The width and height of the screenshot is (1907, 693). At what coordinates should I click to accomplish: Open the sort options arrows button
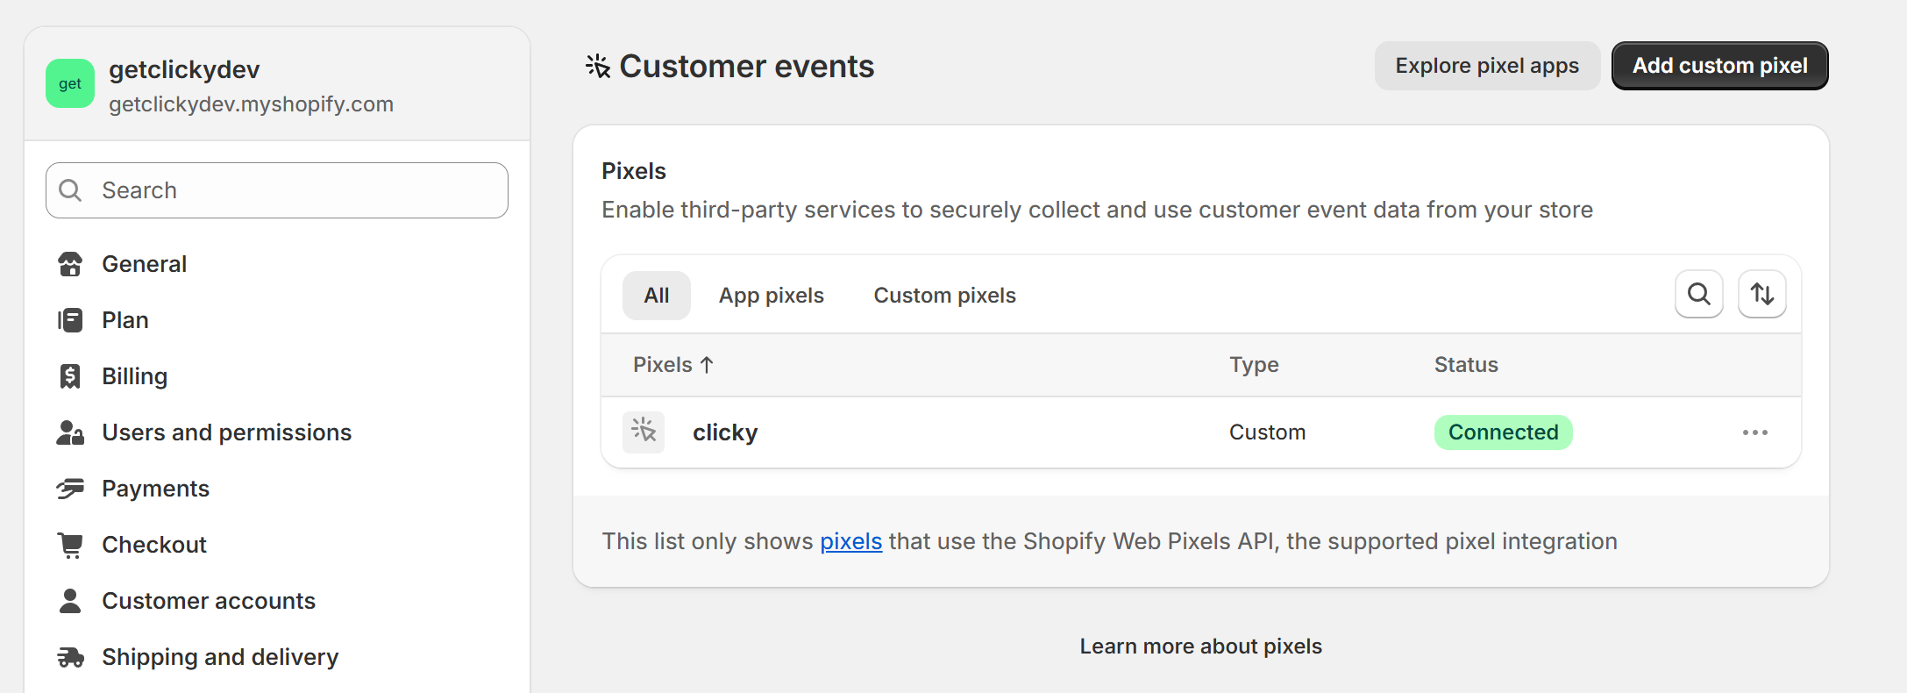point(1761,294)
